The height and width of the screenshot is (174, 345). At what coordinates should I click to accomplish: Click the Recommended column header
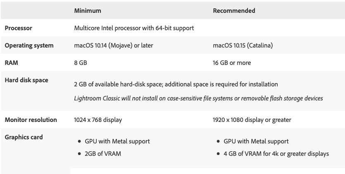point(234,10)
